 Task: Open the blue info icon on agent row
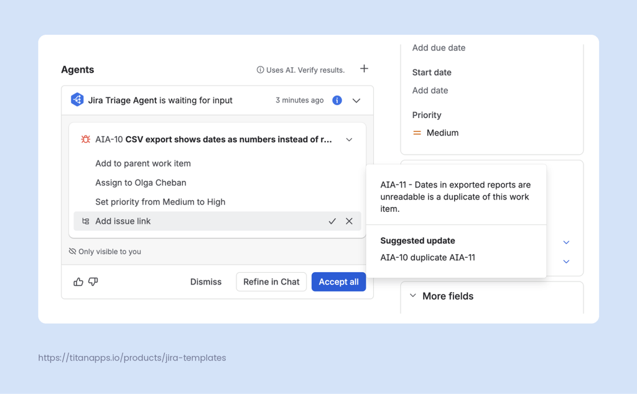[x=337, y=100]
